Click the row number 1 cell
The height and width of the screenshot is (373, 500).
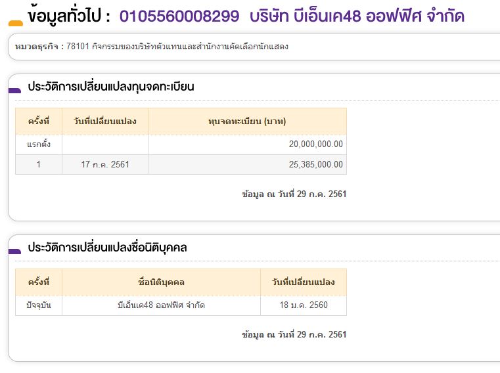tap(39, 165)
